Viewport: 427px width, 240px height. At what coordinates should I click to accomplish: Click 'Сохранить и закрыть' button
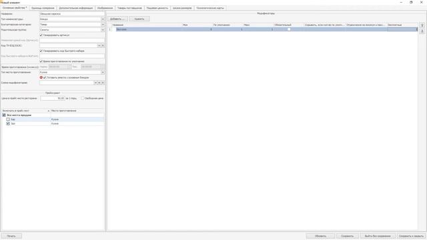pyautogui.click(x=411, y=236)
